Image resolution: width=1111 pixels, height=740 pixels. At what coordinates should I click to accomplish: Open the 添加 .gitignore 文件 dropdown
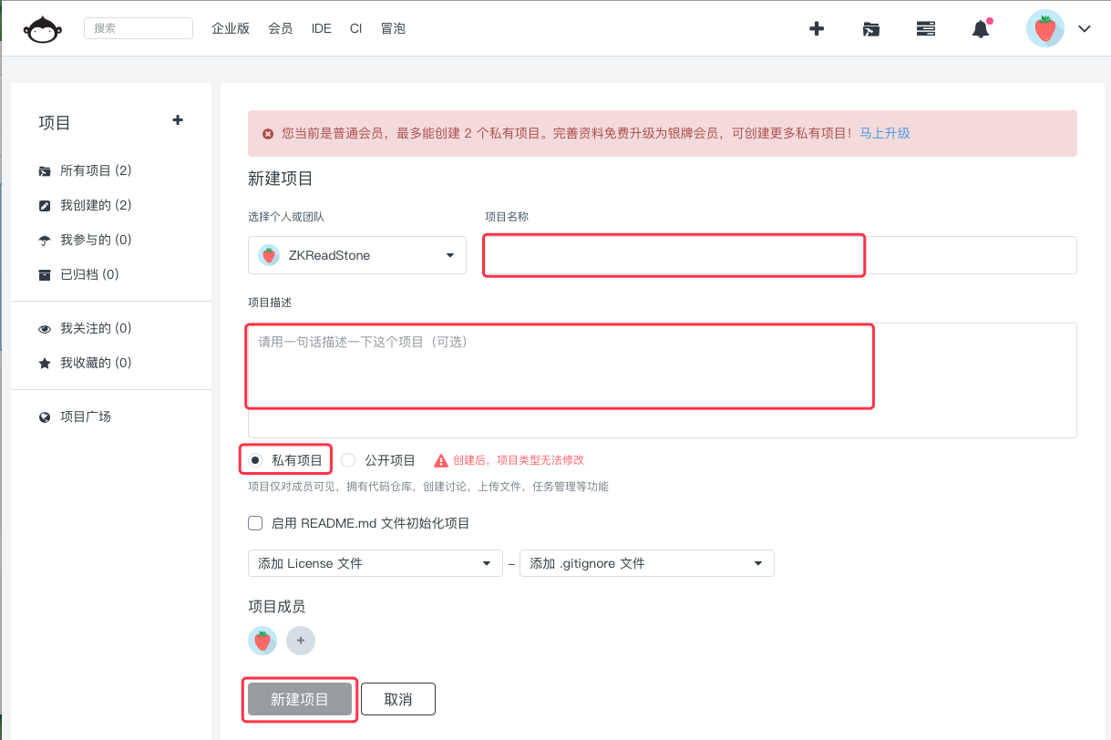[646, 562]
